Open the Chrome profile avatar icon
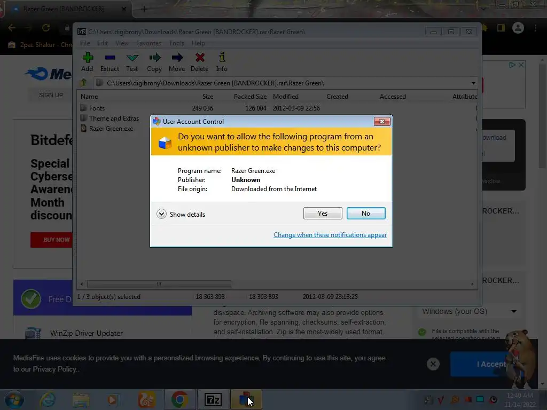Image resolution: width=547 pixels, height=410 pixels. click(x=518, y=28)
